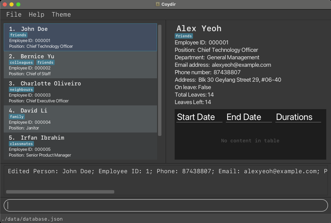Image resolution: width=331 pixels, height=223 pixels.
Task: Click Employee ID: 000005 under Irfan Ibrahim
Action: click(30, 149)
